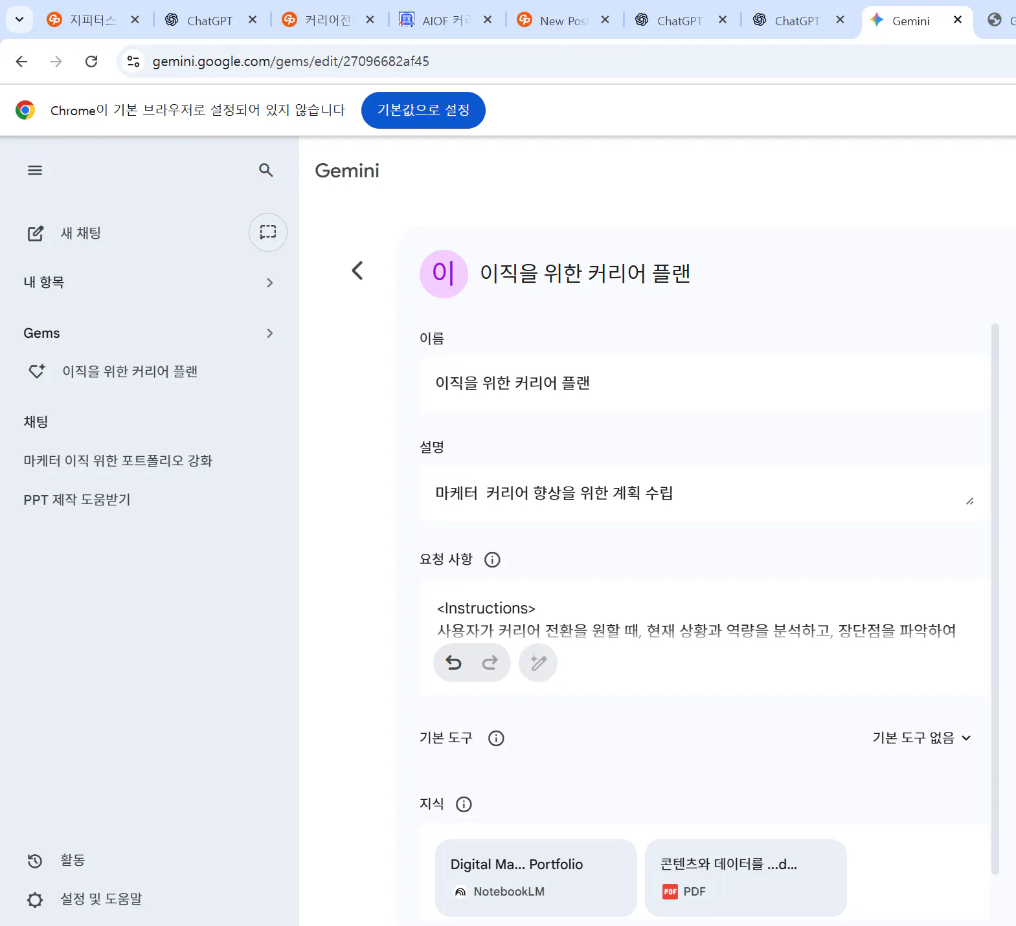
Task: Click the 기본값으로 설정 button
Action: (x=423, y=110)
